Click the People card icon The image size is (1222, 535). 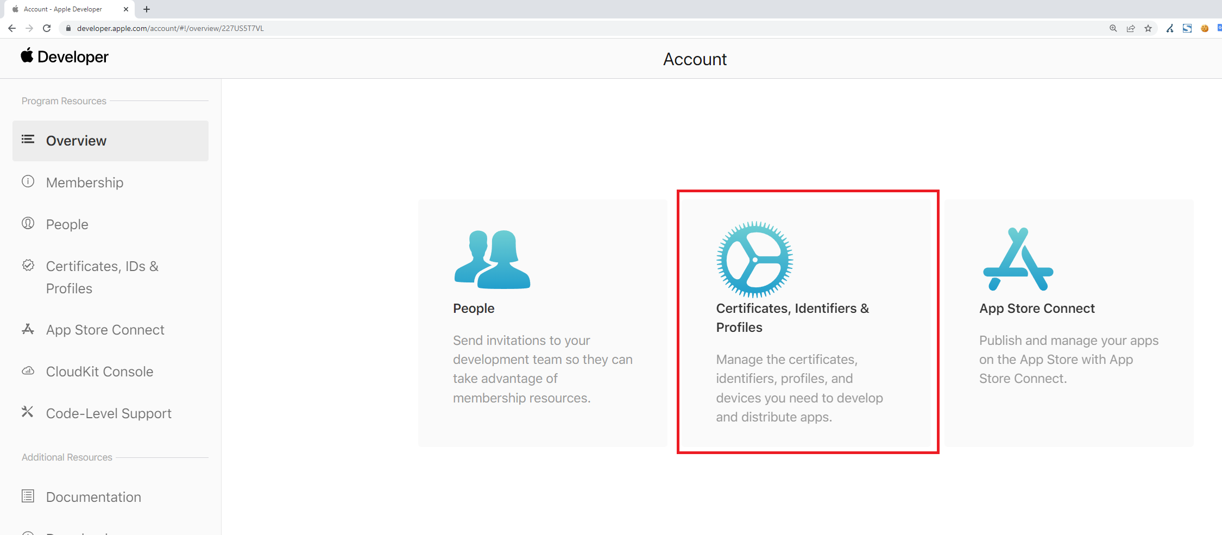492,260
